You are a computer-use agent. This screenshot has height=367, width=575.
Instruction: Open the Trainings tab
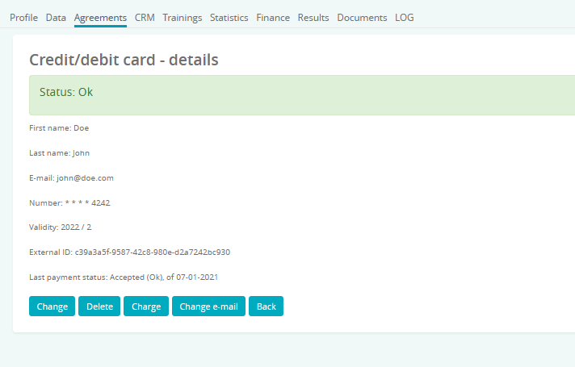click(x=183, y=18)
